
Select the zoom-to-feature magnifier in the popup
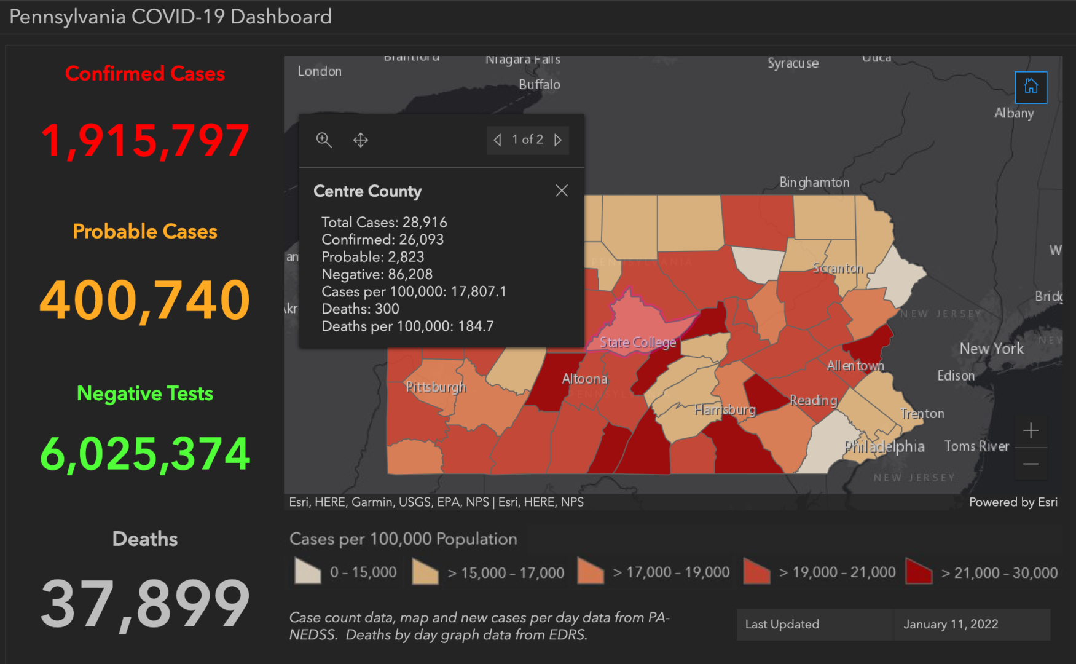click(x=324, y=140)
